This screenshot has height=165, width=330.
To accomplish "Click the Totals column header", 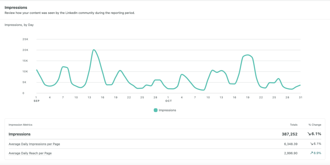I will (294, 125).
